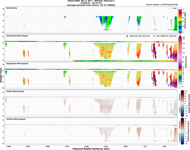Click the Storm Center coordinates text

pyautogui.click(x=162, y=5)
